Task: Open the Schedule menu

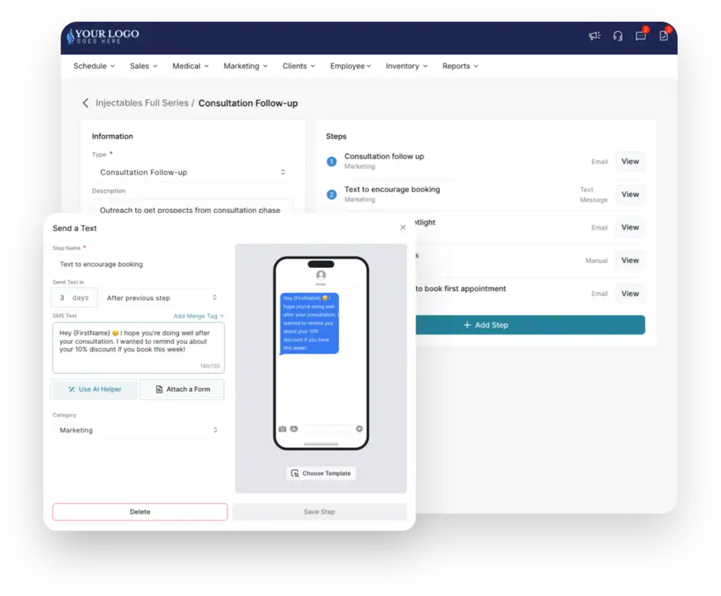Action: pyautogui.click(x=94, y=66)
